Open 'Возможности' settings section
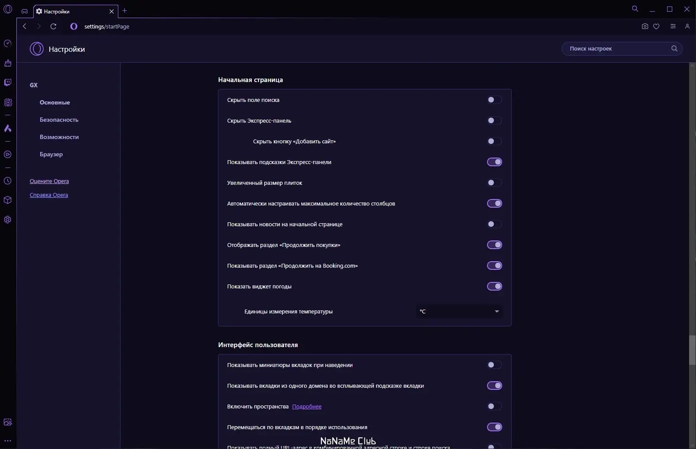This screenshot has height=449, width=696. point(59,137)
